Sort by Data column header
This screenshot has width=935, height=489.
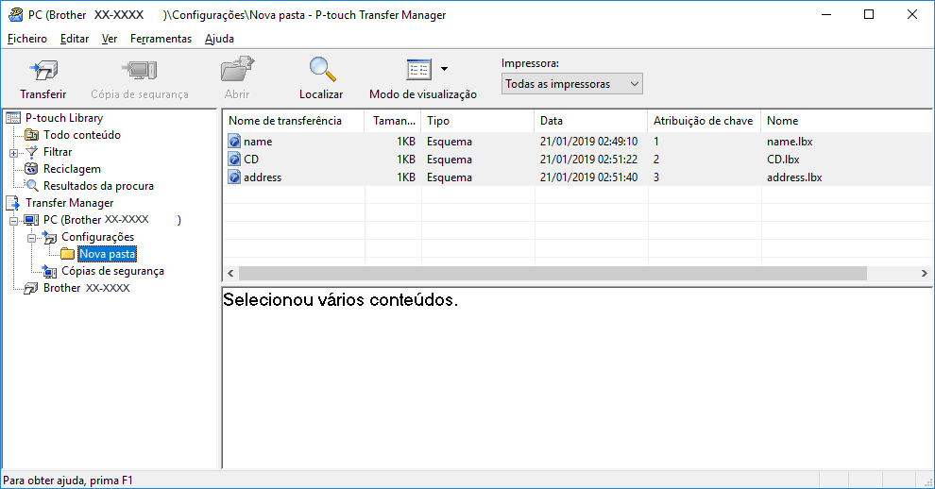coord(591,121)
